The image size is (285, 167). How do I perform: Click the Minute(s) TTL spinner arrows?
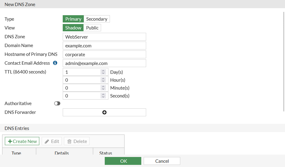coord(103,88)
